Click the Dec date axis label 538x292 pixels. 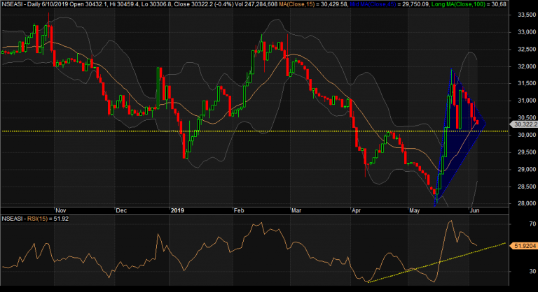[121, 210]
